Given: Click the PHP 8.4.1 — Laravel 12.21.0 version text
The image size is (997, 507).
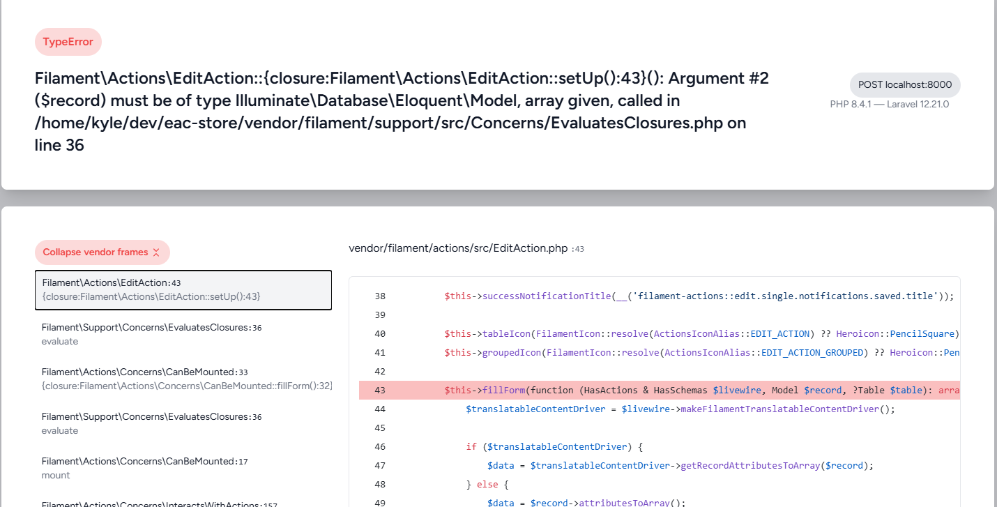Looking at the screenshot, I should 890,105.
